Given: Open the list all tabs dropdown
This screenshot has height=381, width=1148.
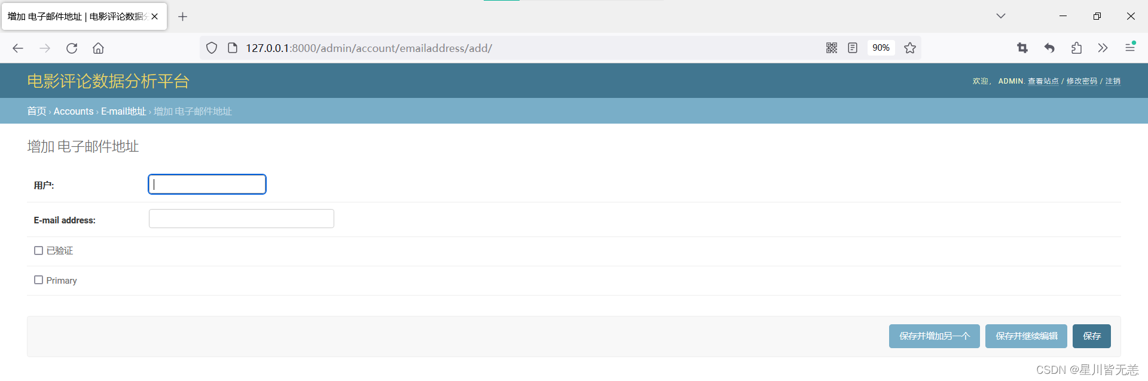Looking at the screenshot, I should pyautogui.click(x=1001, y=16).
